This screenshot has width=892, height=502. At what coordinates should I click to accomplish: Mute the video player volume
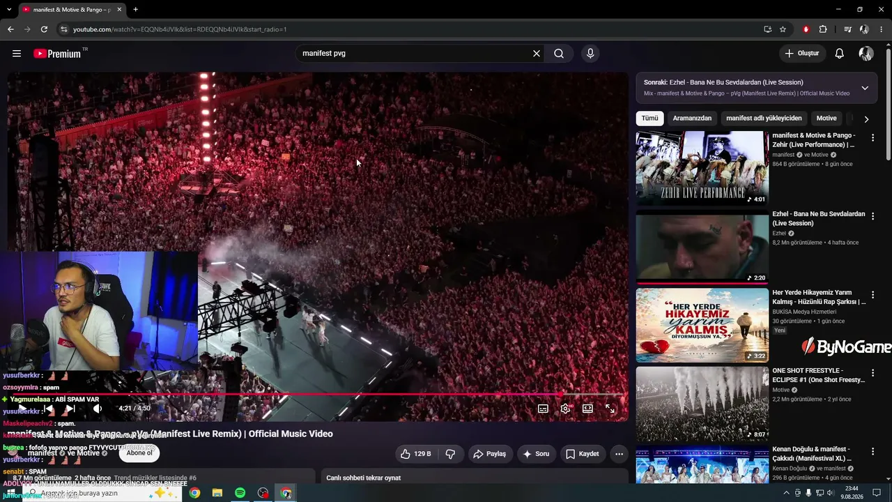(x=98, y=409)
